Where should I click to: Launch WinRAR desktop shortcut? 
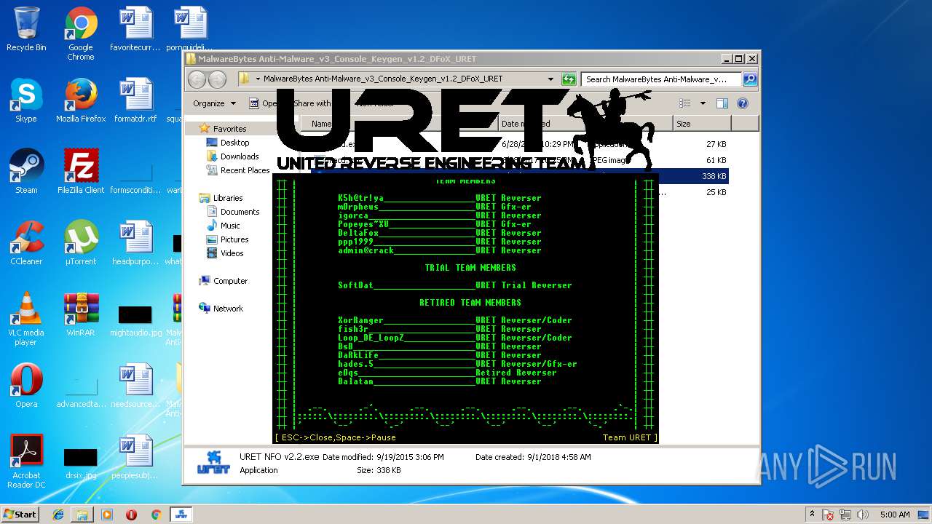(x=81, y=314)
